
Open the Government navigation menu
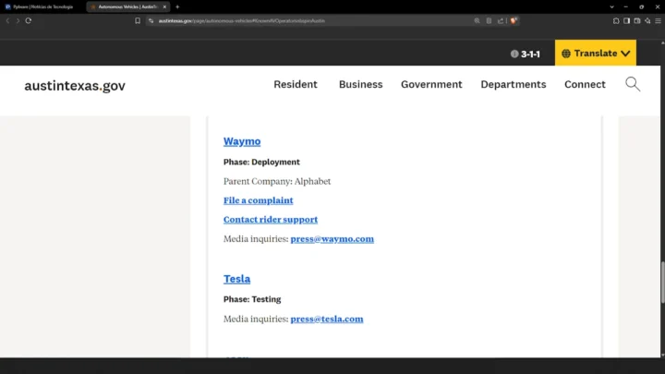point(431,84)
